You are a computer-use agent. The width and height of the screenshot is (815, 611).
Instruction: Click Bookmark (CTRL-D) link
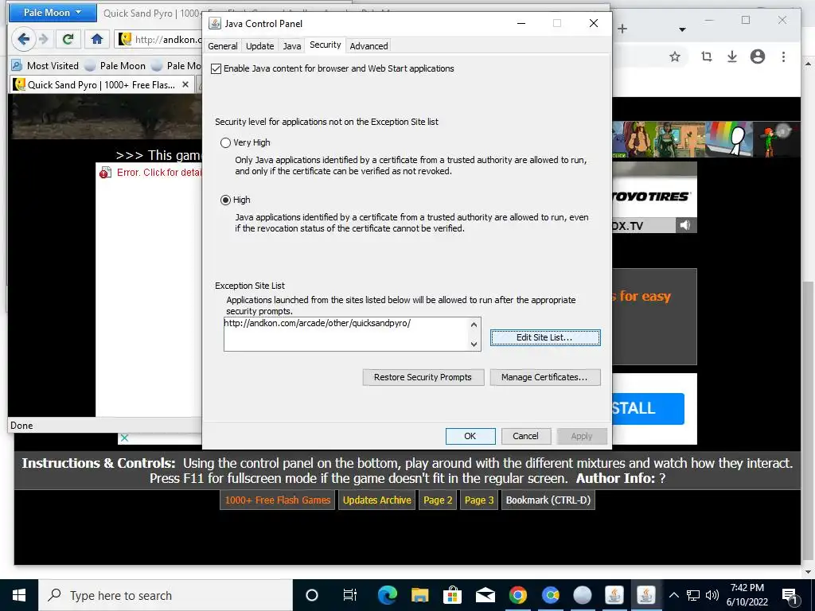pyautogui.click(x=548, y=500)
